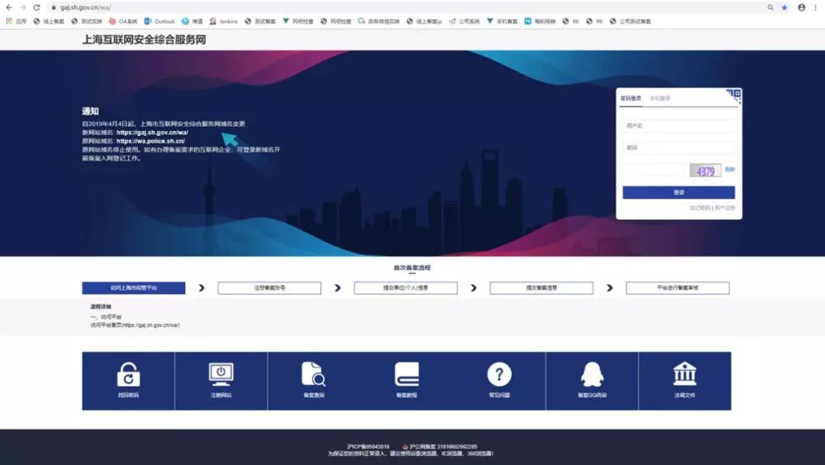Click the username input field
Image resolution: width=825 pixels, height=465 pixels.
tap(679, 126)
